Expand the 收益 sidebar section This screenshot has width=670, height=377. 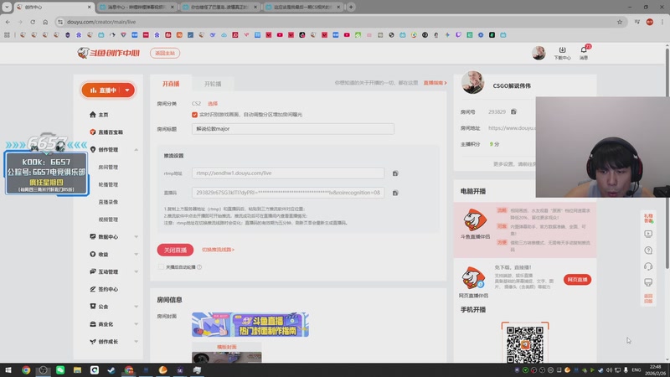coord(136,255)
